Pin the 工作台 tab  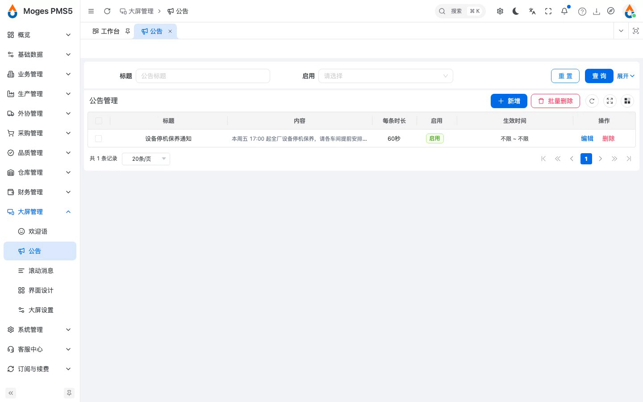(x=128, y=31)
